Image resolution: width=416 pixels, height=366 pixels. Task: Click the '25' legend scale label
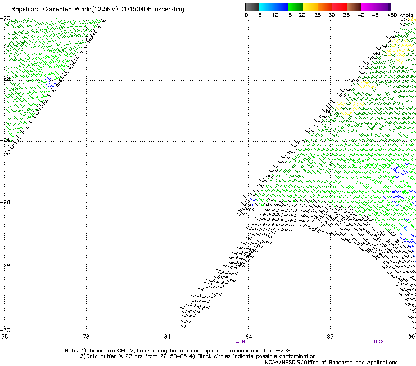coord(318,15)
